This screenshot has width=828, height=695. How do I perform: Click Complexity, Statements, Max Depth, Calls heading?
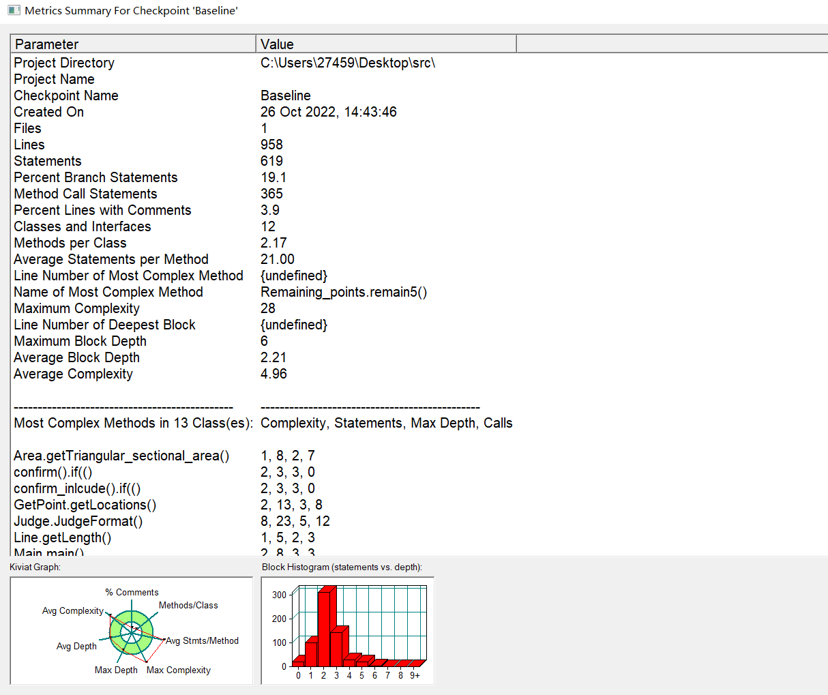387,423
